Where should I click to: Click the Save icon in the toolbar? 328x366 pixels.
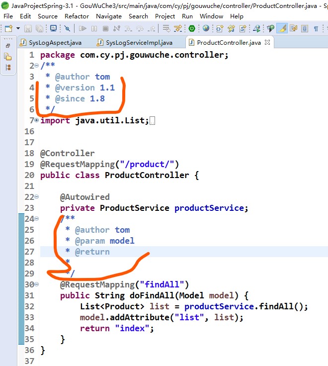coord(28,28)
